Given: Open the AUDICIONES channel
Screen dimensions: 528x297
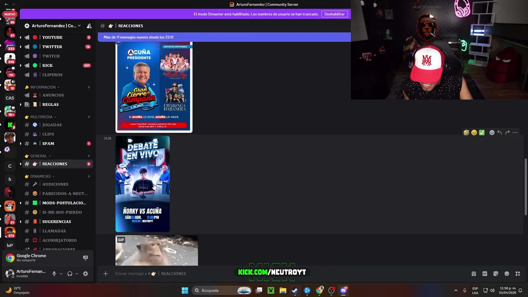Looking at the screenshot, I should tap(57, 184).
